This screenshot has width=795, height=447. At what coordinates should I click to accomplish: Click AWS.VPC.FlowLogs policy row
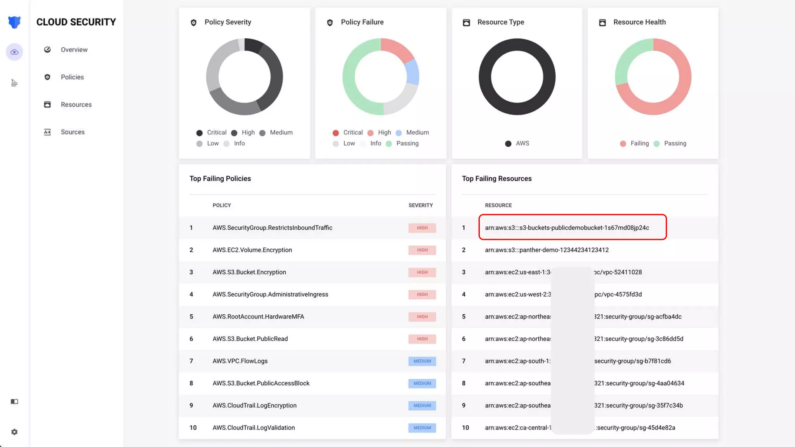pos(240,361)
